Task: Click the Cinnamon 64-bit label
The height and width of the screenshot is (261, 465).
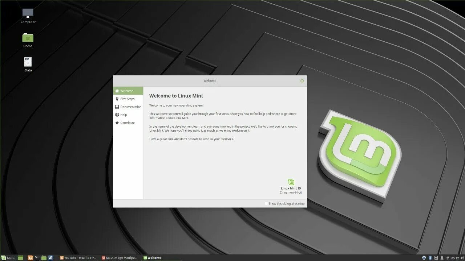Action: [291, 192]
